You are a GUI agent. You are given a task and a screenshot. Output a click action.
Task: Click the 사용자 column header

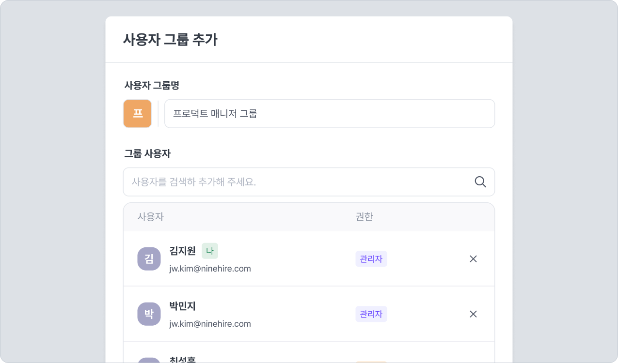coord(151,217)
